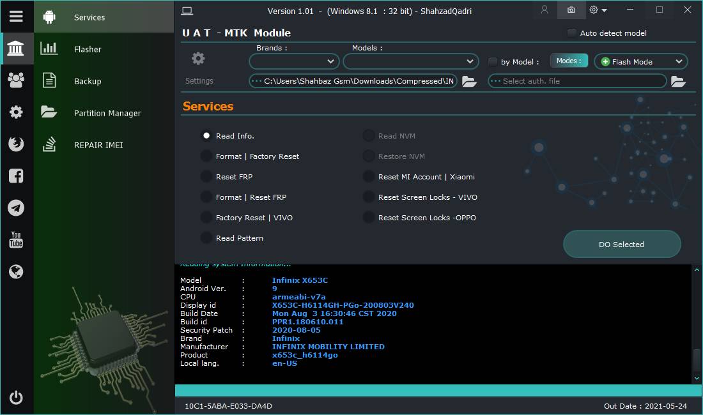Click the product value x653c_h6114go
The width and height of the screenshot is (703, 415).
pyautogui.click(x=305, y=355)
